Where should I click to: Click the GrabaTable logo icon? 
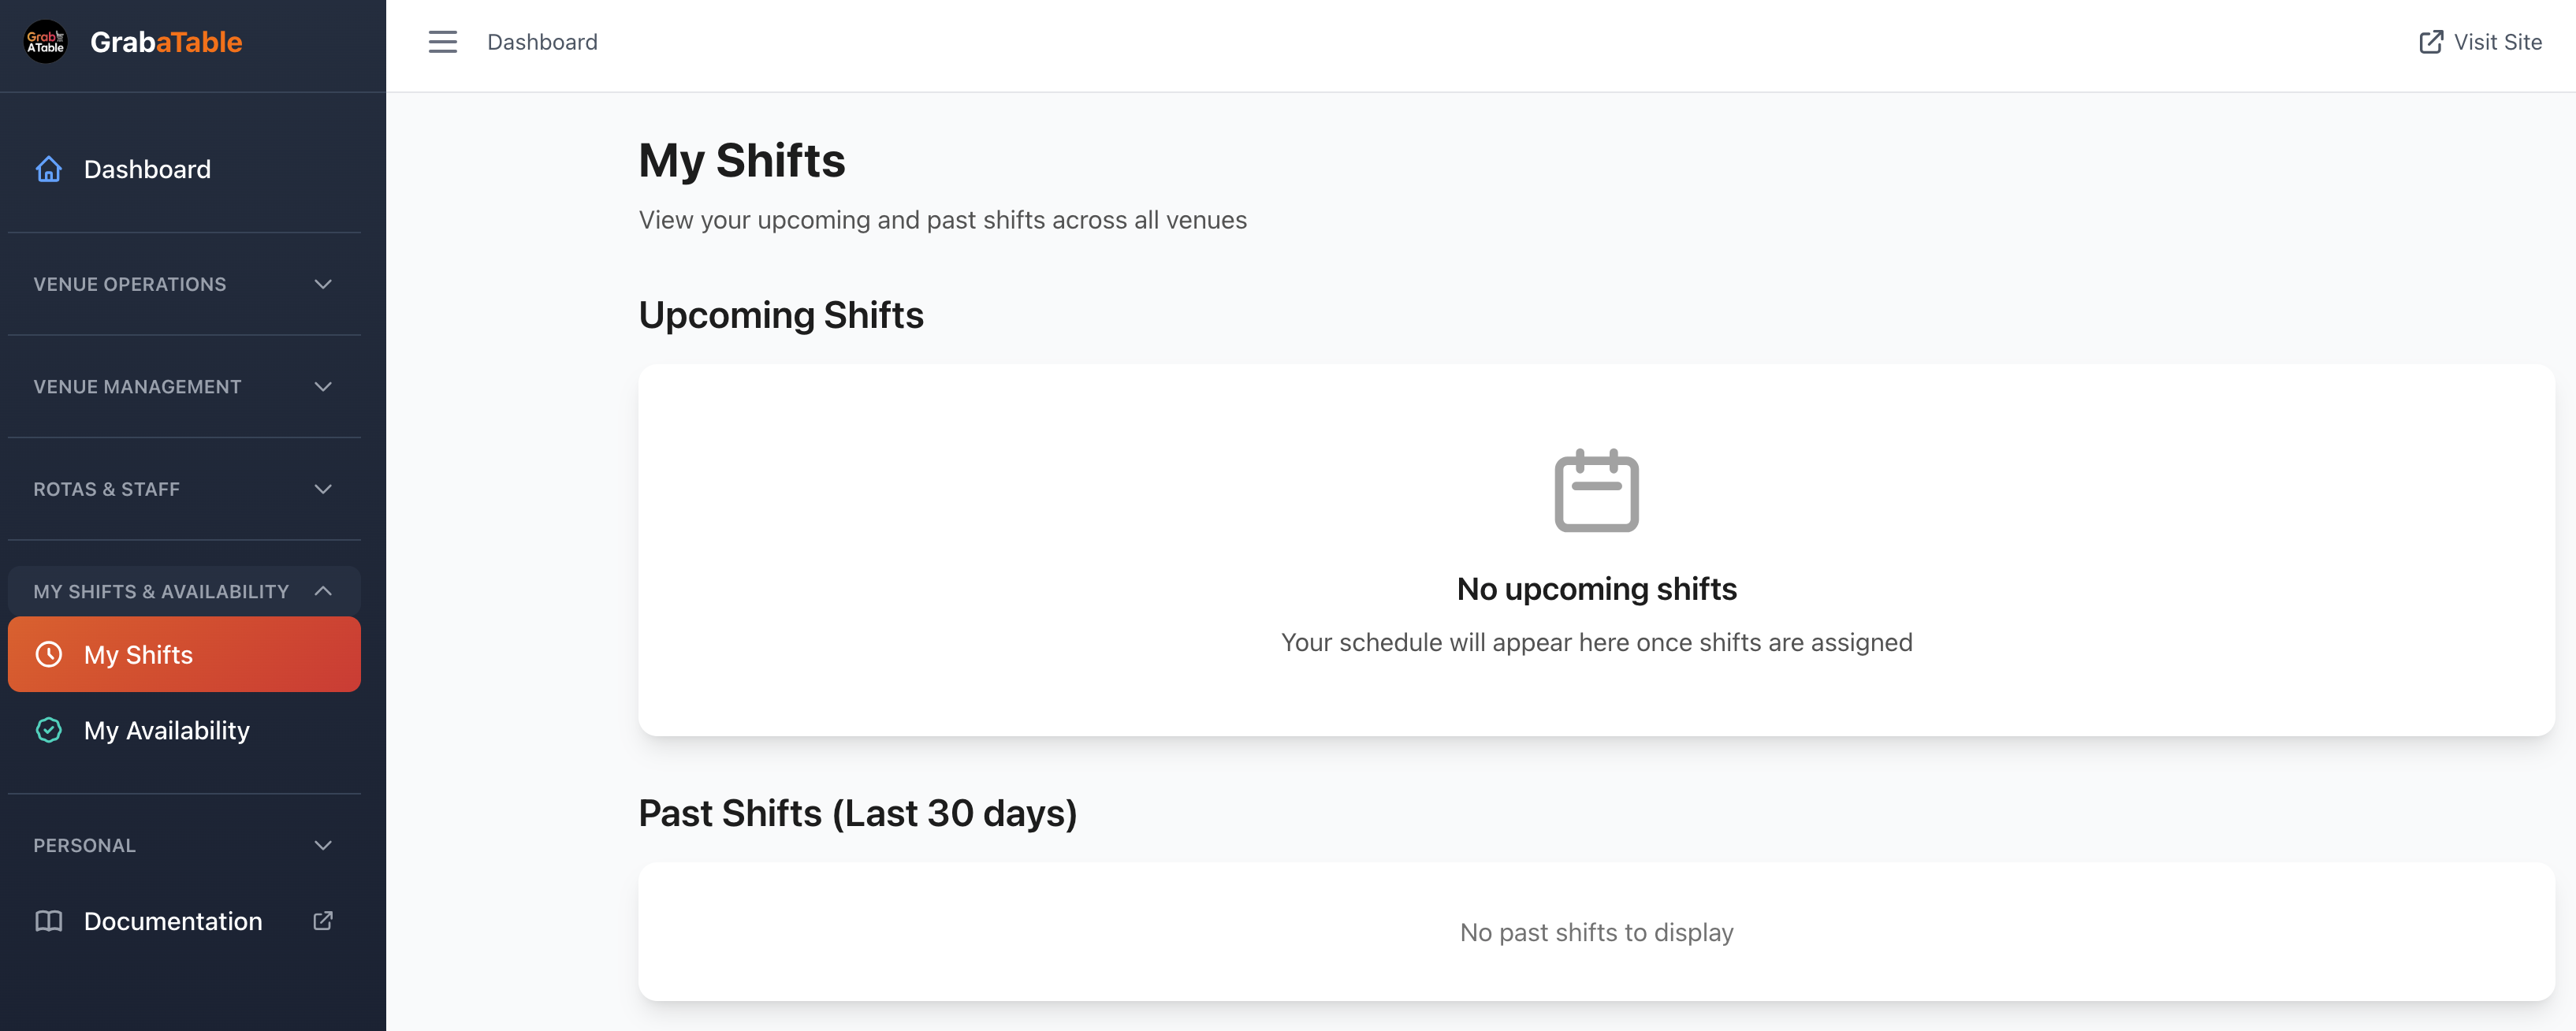coord(44,41)
